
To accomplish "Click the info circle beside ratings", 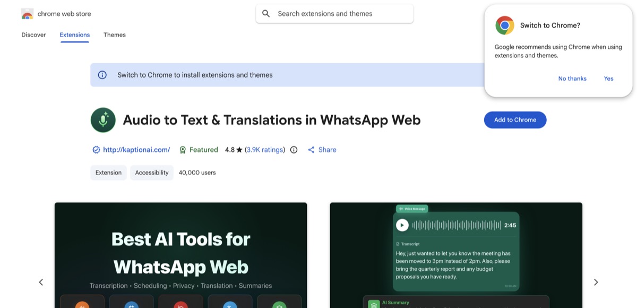I will point(294,150).
